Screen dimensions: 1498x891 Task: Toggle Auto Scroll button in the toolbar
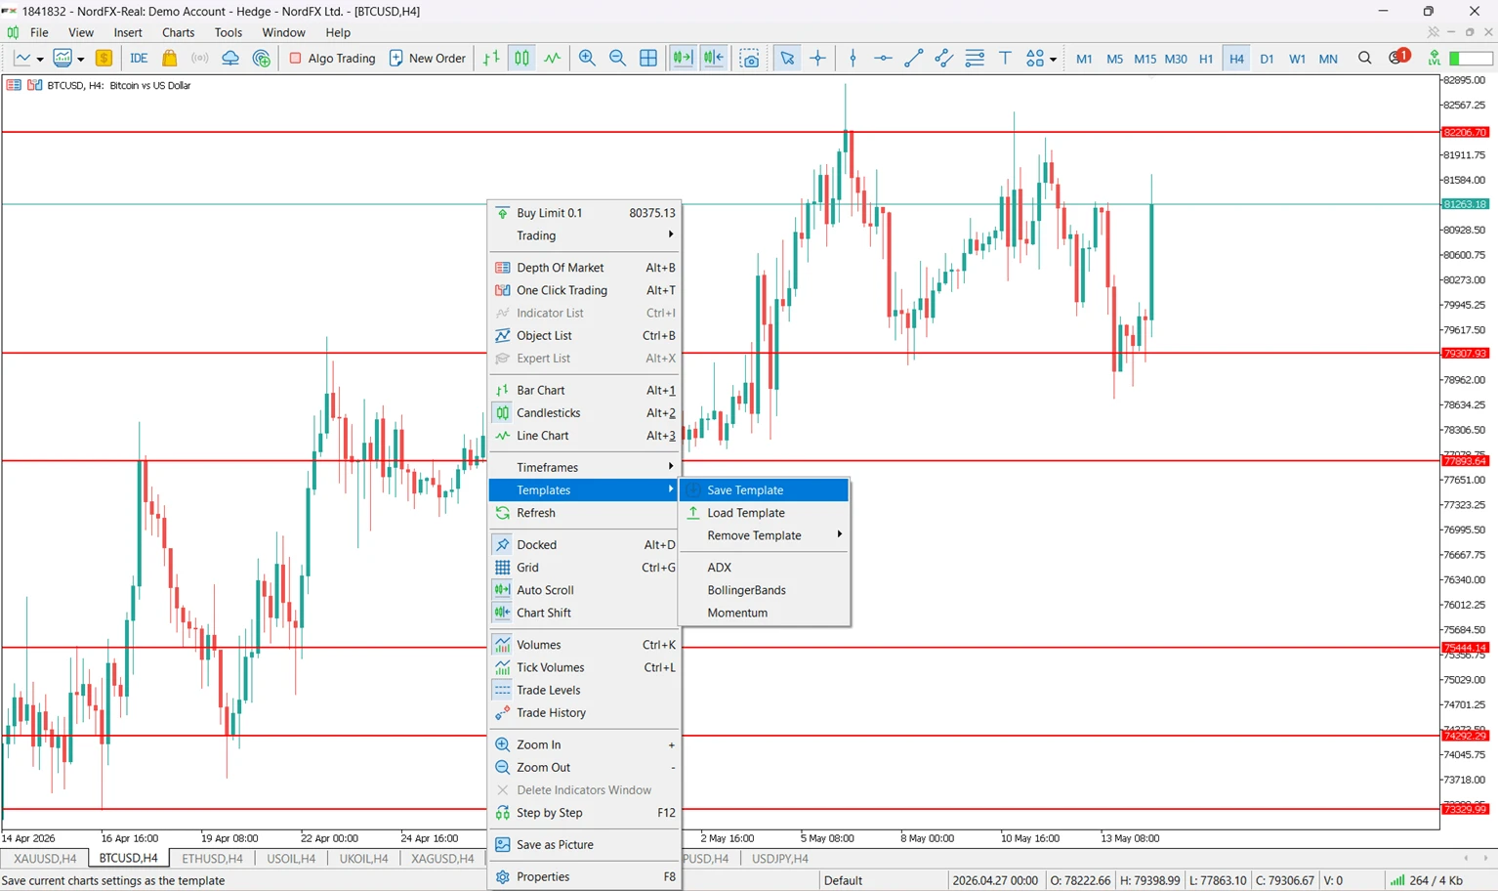pyautogui.click(x=683, y=59)
